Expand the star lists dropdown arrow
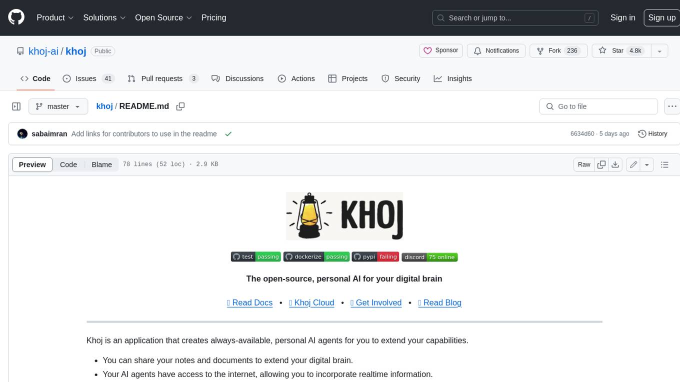Screen dimensions: 680x382 coord(659,50)
